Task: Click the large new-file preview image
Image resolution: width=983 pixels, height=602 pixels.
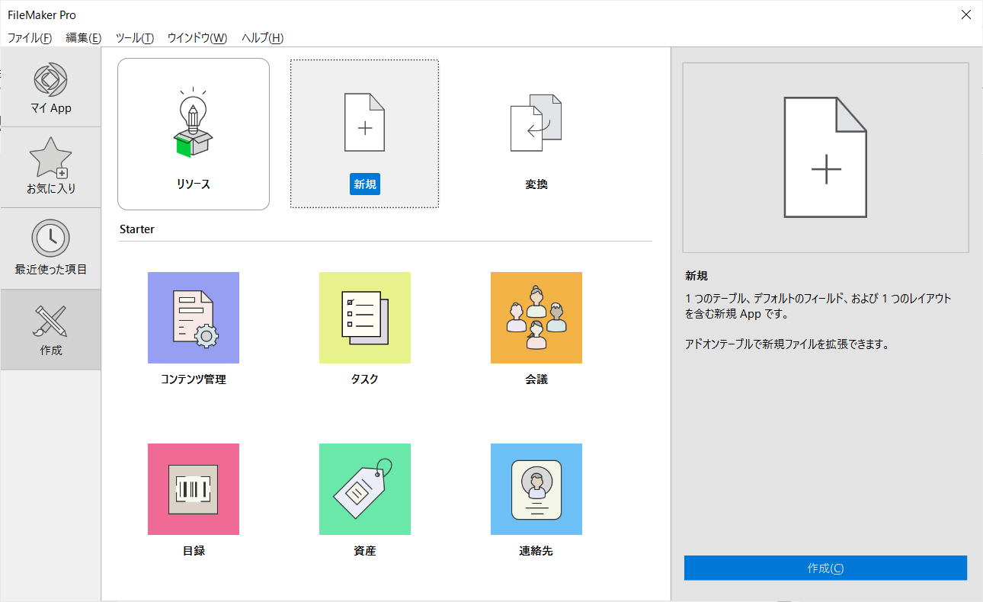Action: pos(825,158)
